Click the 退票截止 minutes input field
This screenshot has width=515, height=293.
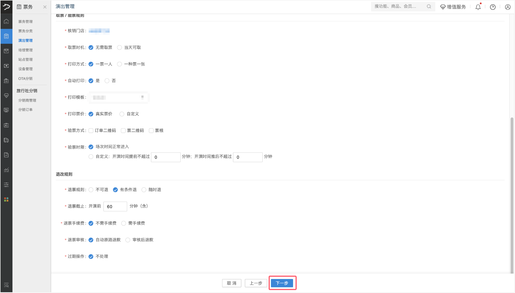[115, 207]
